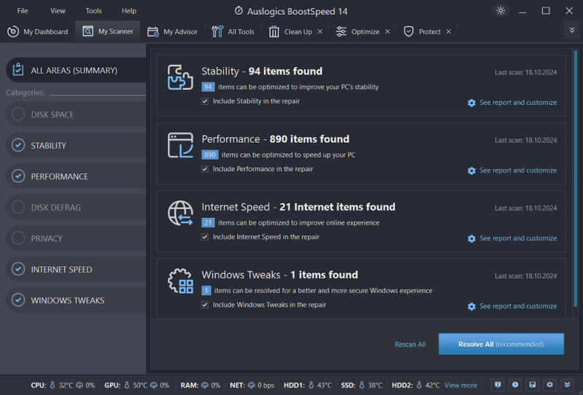Click the status bar clock scheduler icon
This screenshot has width=583, height=395.
pos(515,385)
